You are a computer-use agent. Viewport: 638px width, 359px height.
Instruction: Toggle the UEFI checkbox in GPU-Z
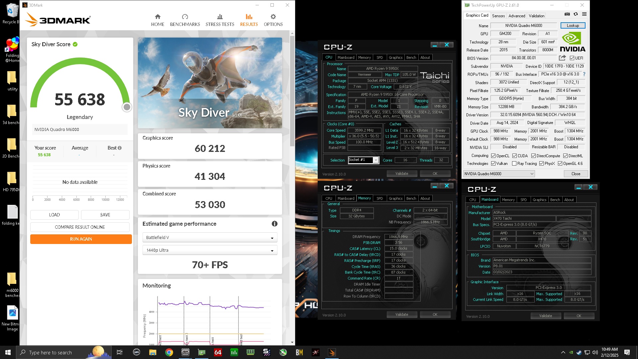pyautogui.click(x=572, y=58)
